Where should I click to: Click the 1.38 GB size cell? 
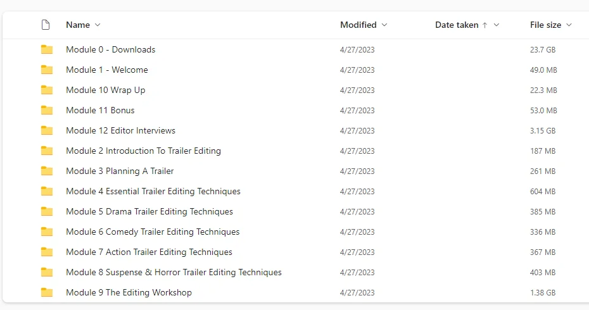click(542, 292)
